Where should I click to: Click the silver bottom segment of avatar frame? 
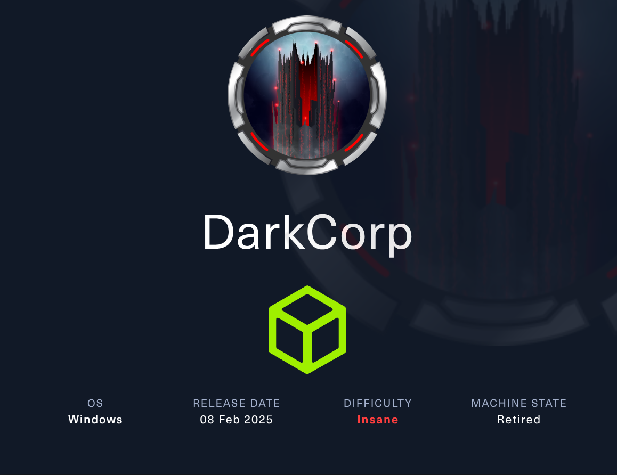pyautogui.click(x=307, y=165)
